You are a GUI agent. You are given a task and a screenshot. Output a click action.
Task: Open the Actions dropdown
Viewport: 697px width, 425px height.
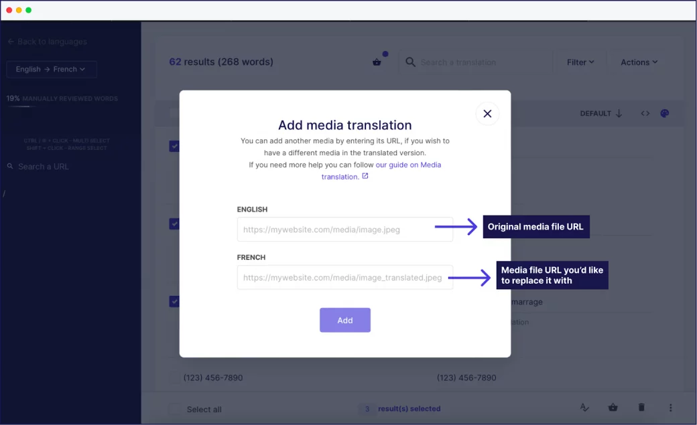(639, 62)
